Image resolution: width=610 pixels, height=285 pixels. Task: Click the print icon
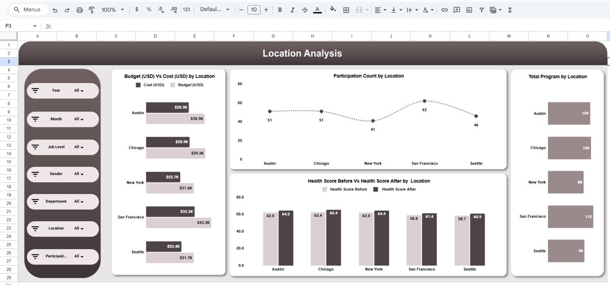pyautogui.click(x=80, y=9)
